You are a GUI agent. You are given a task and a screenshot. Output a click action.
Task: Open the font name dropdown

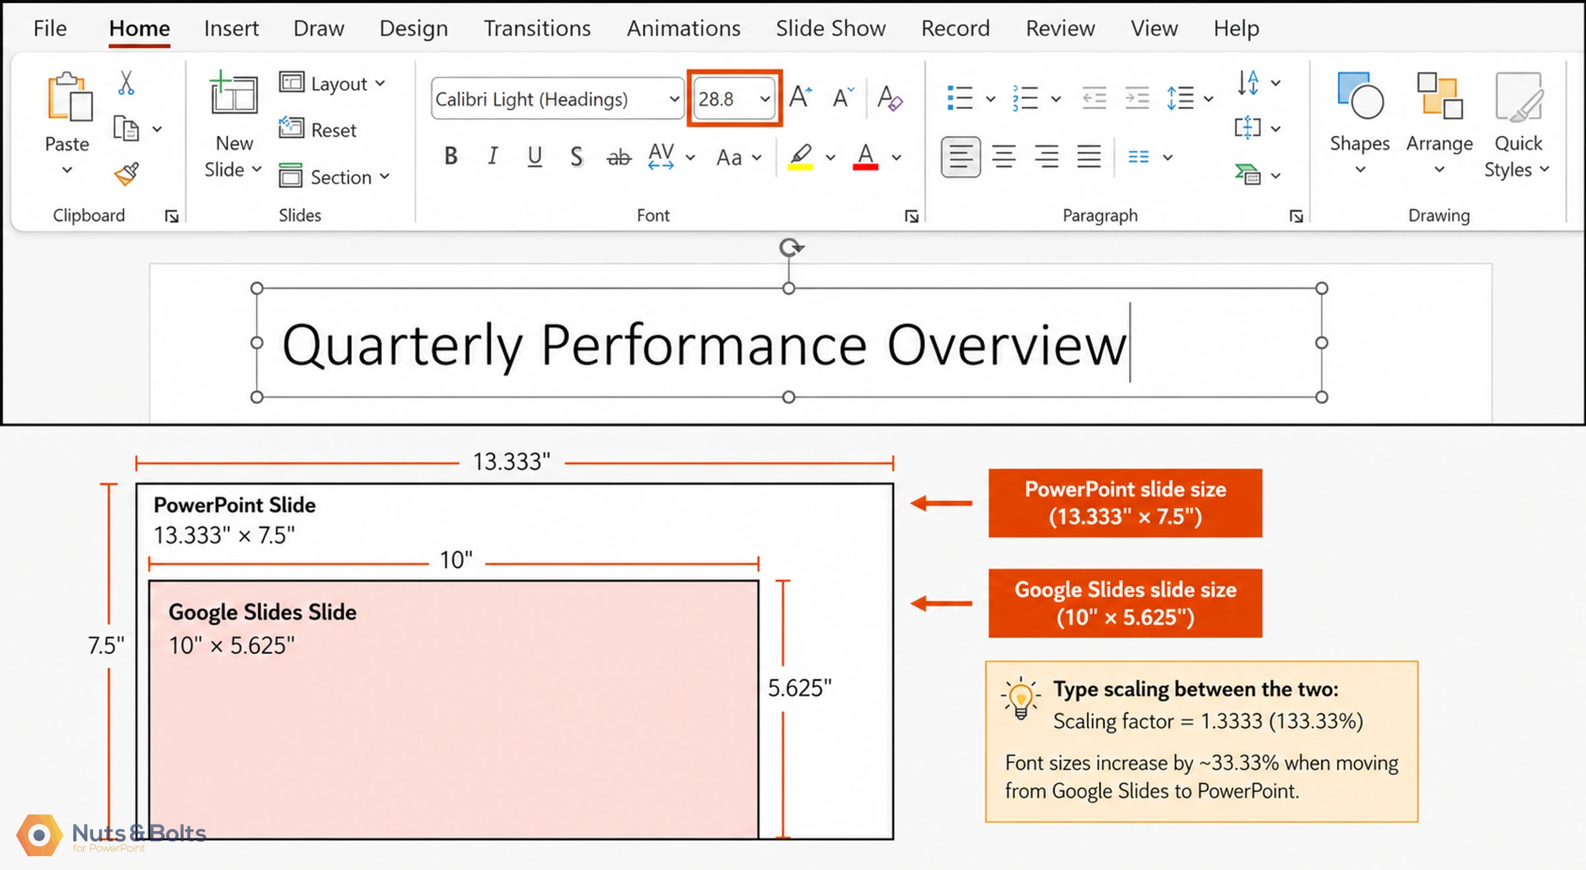click(x=674, y=99)
